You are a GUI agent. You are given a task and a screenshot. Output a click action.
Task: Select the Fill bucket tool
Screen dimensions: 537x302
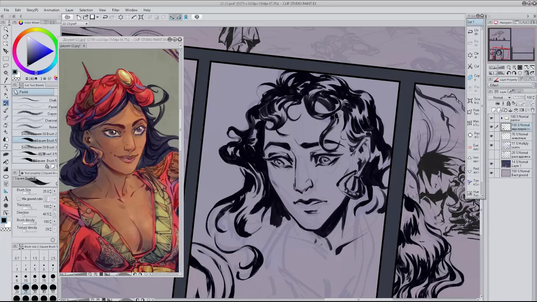(6, 161)
